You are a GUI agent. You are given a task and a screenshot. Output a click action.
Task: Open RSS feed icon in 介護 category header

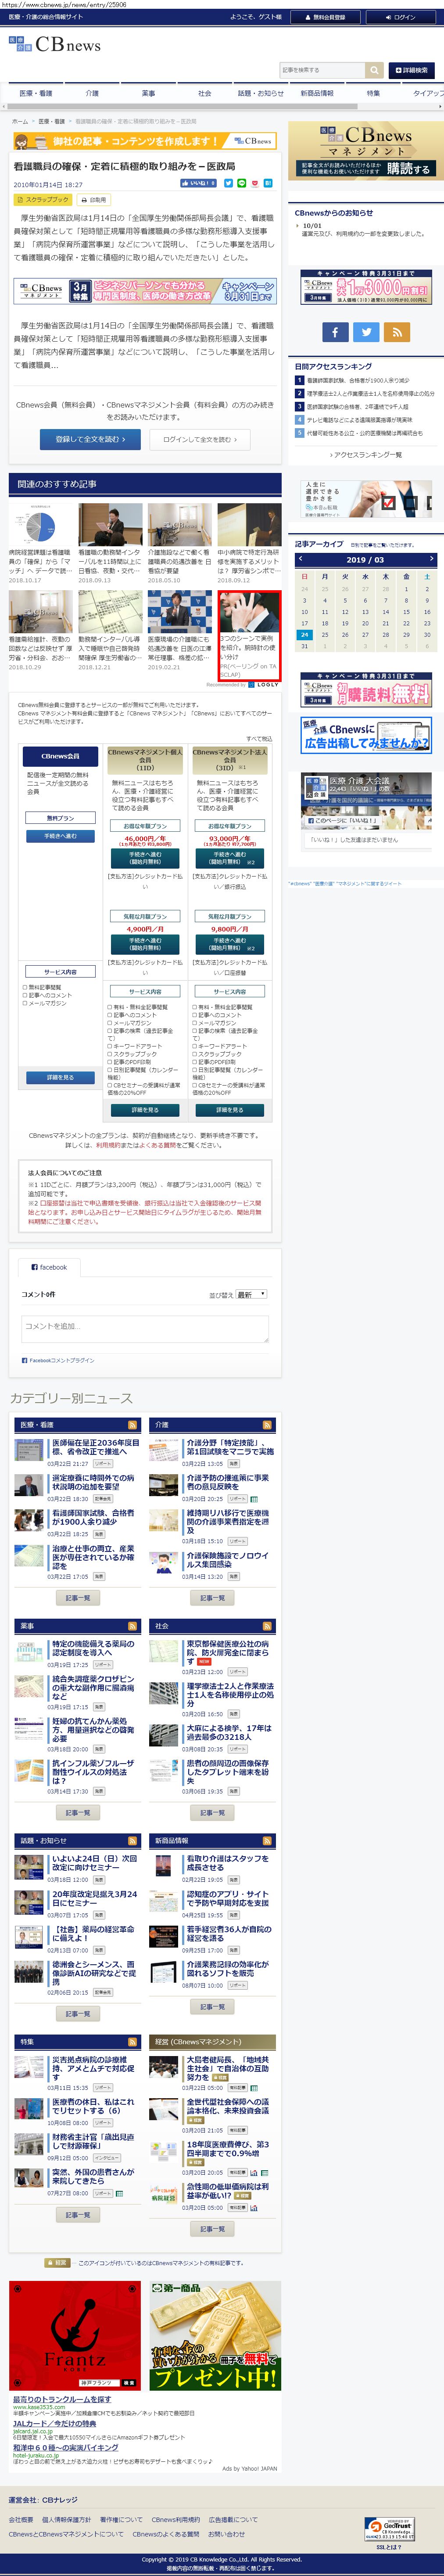pyautogui.click(x=267, y=1425)
